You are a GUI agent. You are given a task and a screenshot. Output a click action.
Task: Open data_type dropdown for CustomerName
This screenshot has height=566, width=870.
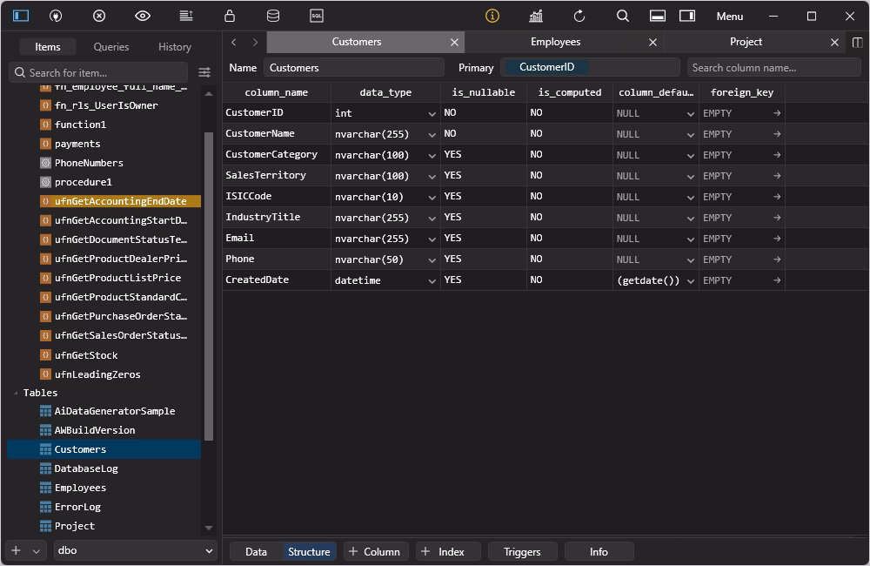[x=432, y=135]
